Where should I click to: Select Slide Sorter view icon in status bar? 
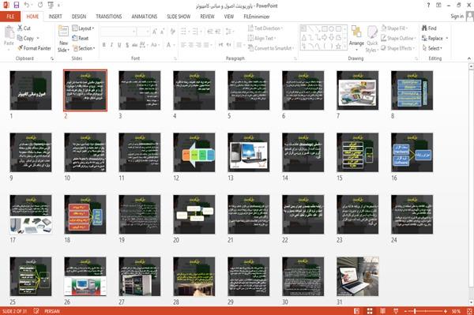point(370,311)
